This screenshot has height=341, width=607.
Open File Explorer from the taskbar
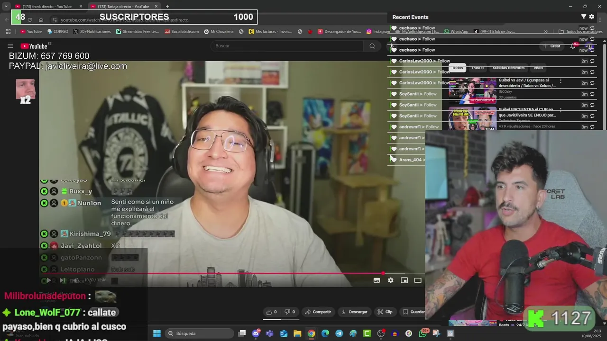297,333
